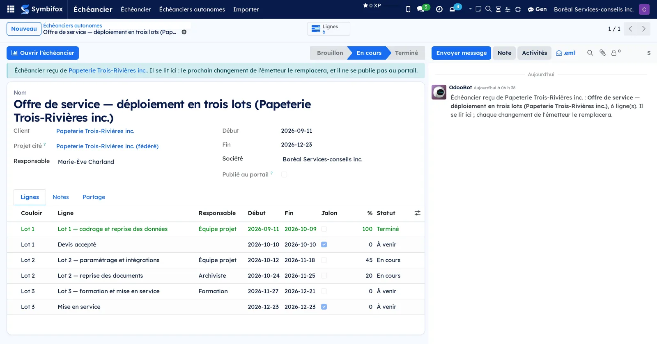Open the Lignes 6 stat button
Viewport: 657px width, 344px height.
click(328, 29)
